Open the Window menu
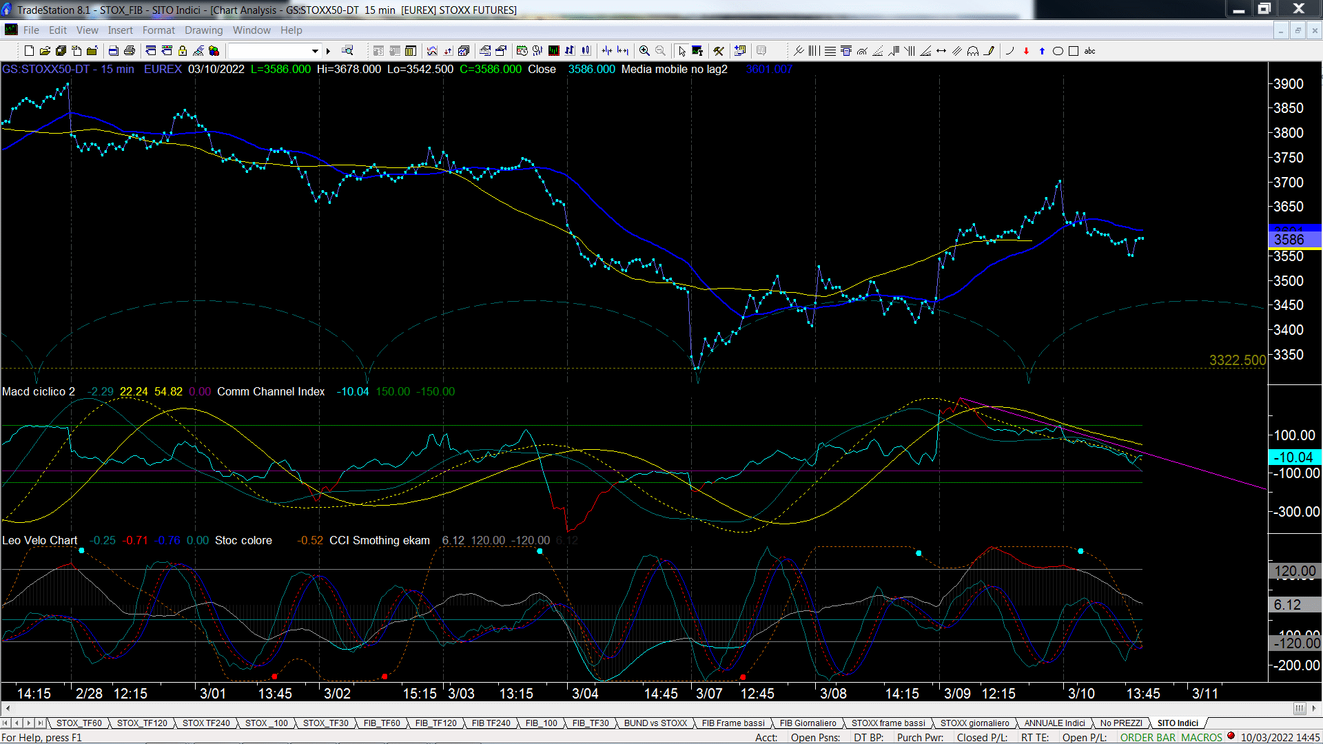 point(252,30)
